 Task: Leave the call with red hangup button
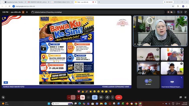point(119,97)
